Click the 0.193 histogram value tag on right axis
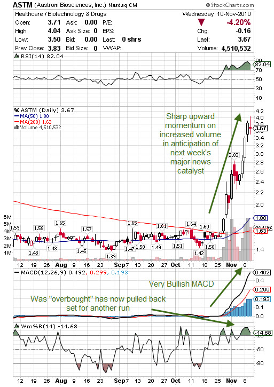 (x=262, y=299)
